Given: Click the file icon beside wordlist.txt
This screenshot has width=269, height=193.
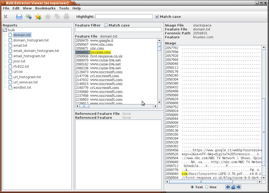Looking at the screenshot, I should click(11, 88).
